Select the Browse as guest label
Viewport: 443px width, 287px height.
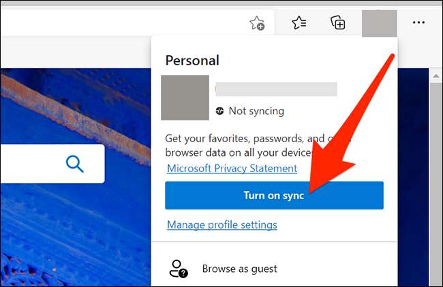[x=239, y=269]
